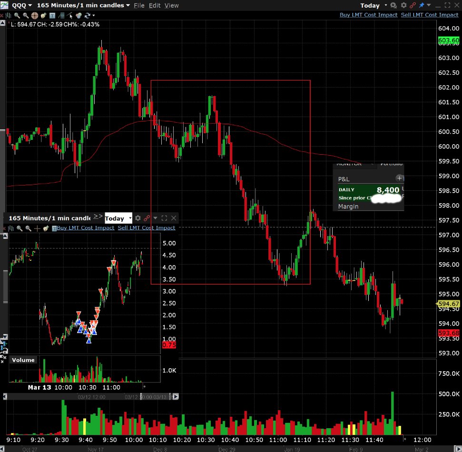Viewport: 462px width, 452px height.
Task: Click the chart app logo icon beside QQQ
Action: (4, 5)
